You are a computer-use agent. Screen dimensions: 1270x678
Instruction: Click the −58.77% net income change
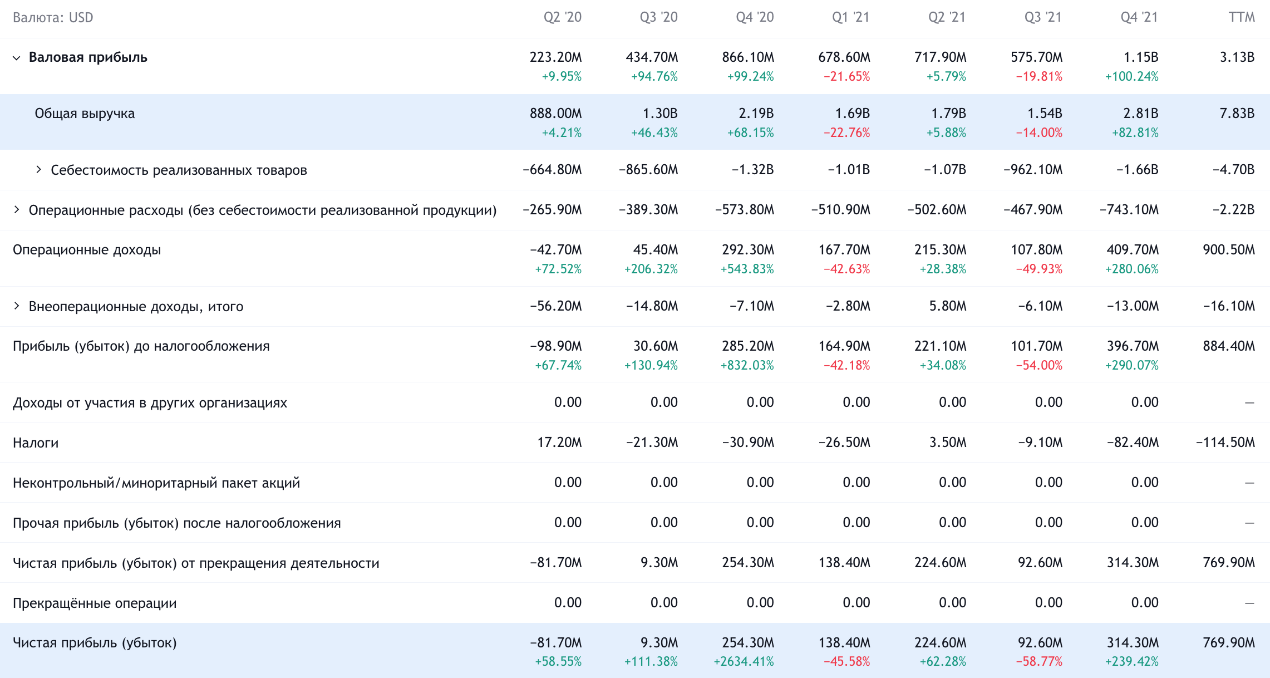[1039, 662]
